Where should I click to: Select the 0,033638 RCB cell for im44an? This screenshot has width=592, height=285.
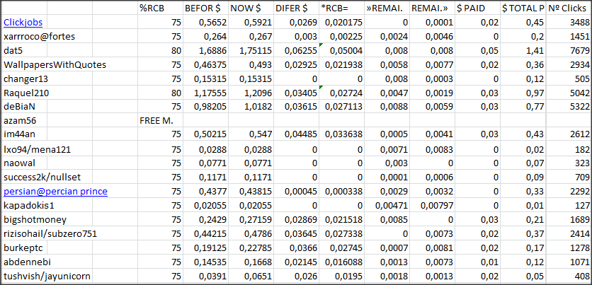point(341,135)
